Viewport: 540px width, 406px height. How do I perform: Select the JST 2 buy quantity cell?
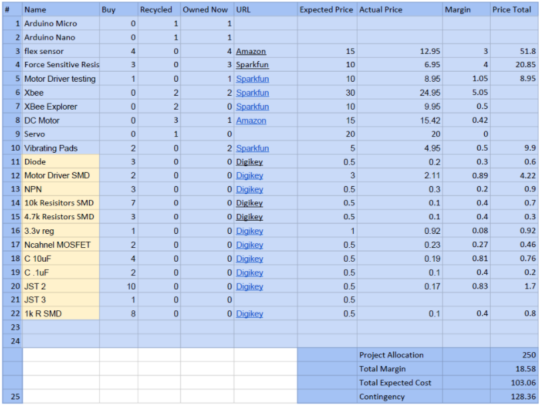click(119, 286)
